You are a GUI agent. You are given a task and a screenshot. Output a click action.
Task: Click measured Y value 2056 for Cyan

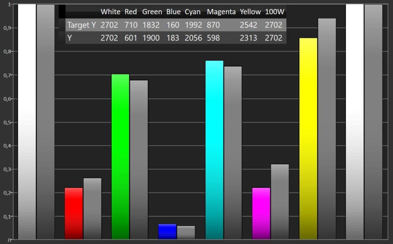pos(193,38)
